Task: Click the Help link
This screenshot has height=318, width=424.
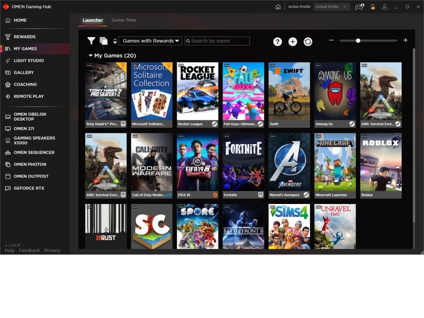Action: [10, 250]
